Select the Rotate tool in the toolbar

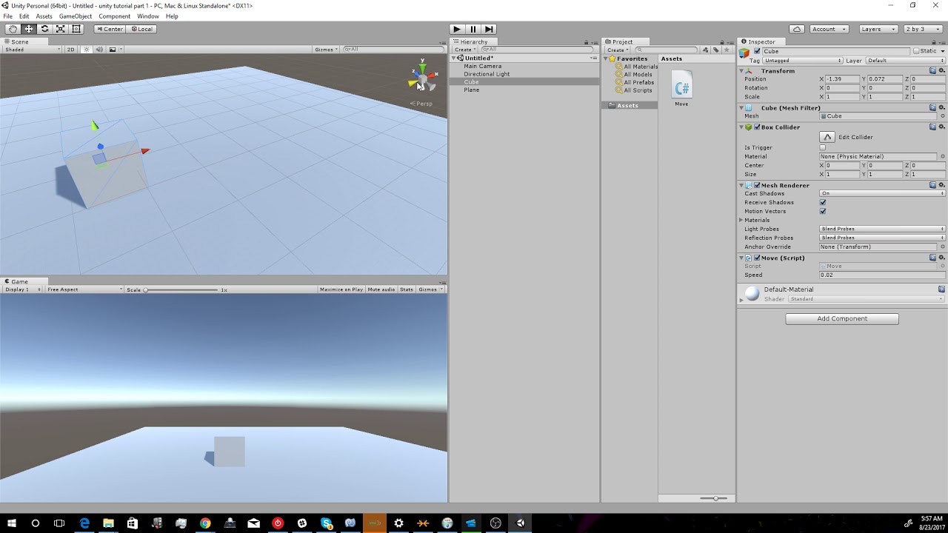[x=44, y=29]
